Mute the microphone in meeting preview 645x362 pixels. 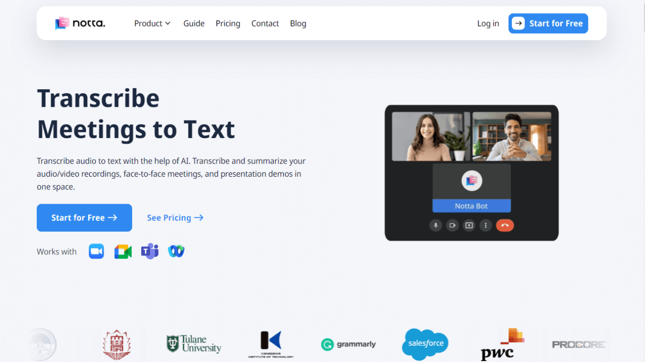[435, 225]
